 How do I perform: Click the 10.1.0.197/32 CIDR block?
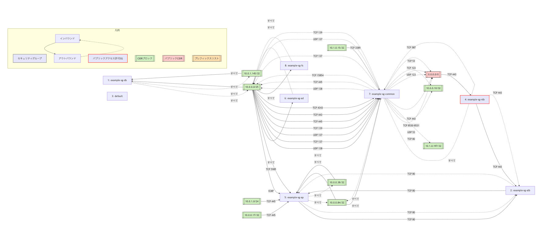click(433, 146)
